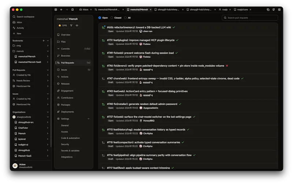The image size is (293, 184).
Task: Open PR #731 feat(plugins) title
Action: (x=141, y=40)
